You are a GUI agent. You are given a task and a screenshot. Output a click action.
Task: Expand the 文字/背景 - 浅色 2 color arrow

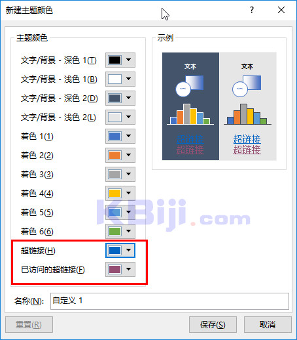pos(129,117)
